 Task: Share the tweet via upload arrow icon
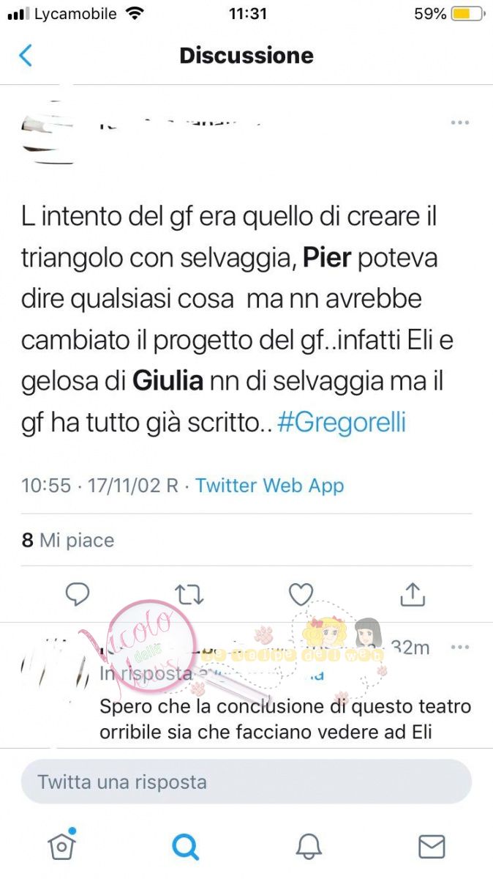[413, 594]
